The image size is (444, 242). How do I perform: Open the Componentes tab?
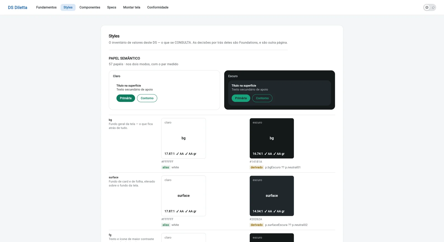90,8
